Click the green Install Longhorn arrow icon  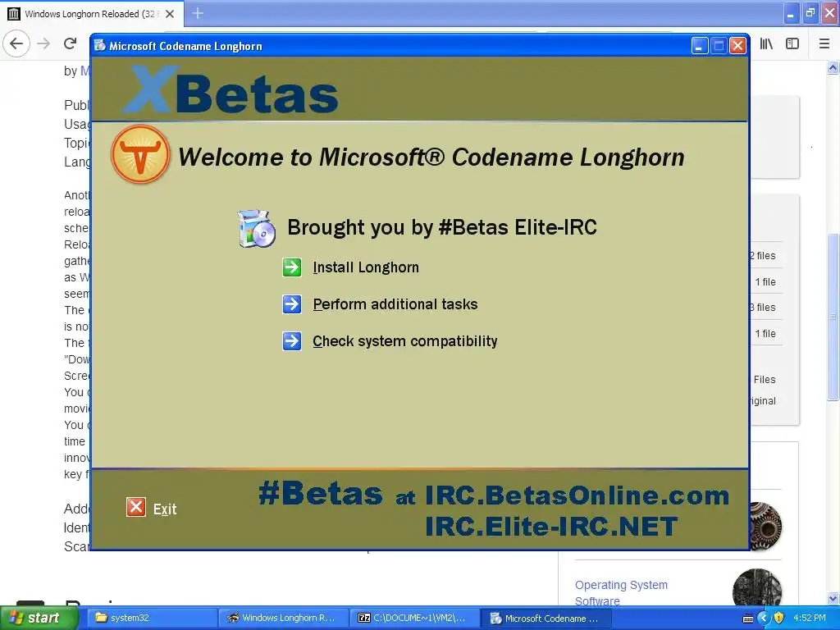coord(292,267)
